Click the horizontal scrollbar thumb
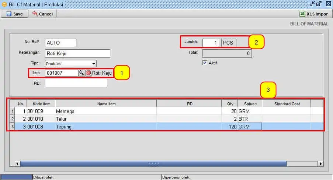 [x=153, y=164]
